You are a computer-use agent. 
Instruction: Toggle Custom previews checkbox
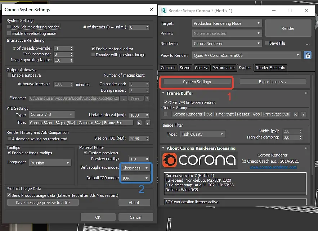(x=86, y=153)
